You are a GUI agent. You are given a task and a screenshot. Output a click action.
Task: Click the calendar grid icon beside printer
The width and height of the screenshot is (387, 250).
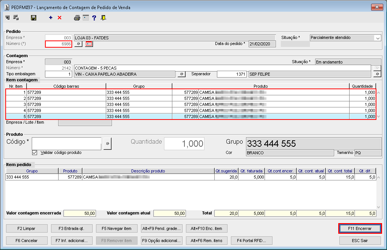click(x=86, y=18)
